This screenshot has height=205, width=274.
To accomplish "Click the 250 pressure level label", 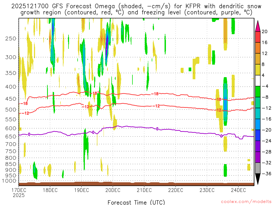I will click(11, 38).
